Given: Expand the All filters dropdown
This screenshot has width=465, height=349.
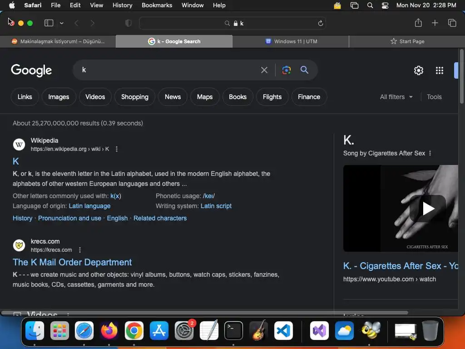Looking at the screenshot, I should click(396, 97).
